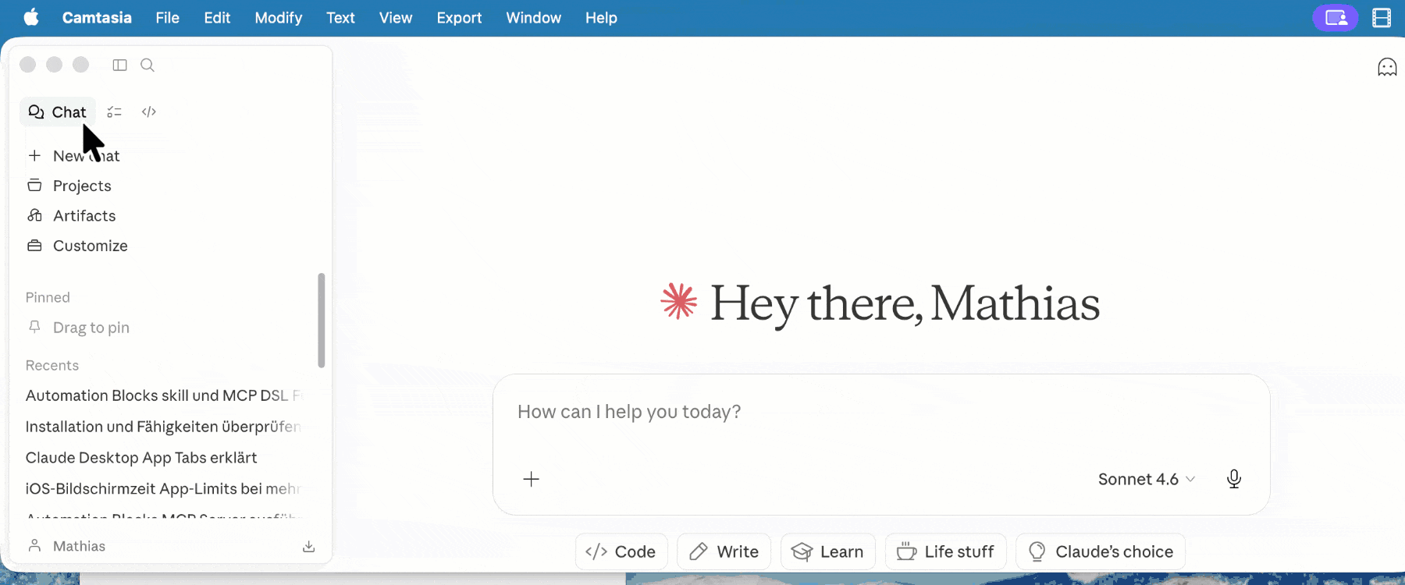Image resolution: width=1405 pixels, height=585 pixels.
Task: Click the filmstrip icon in menu bar
Action: coord(1382,17)
